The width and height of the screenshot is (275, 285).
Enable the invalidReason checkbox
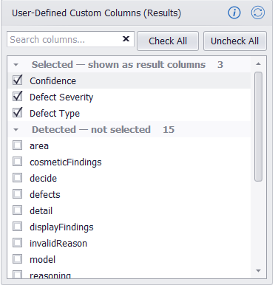18,243
